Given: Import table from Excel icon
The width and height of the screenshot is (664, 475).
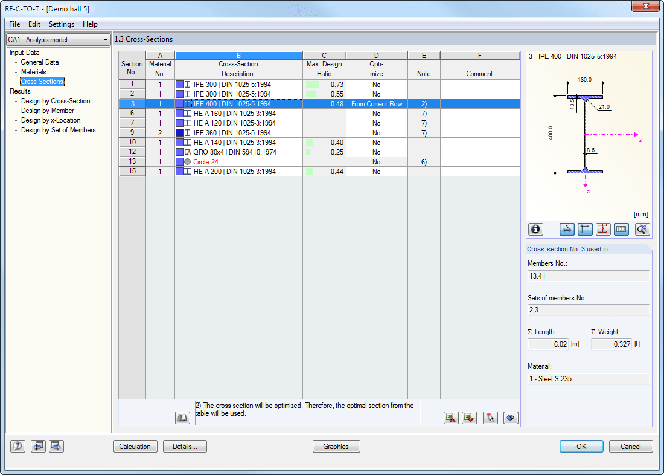Looking at the screenshot, I should pos(469,418).
